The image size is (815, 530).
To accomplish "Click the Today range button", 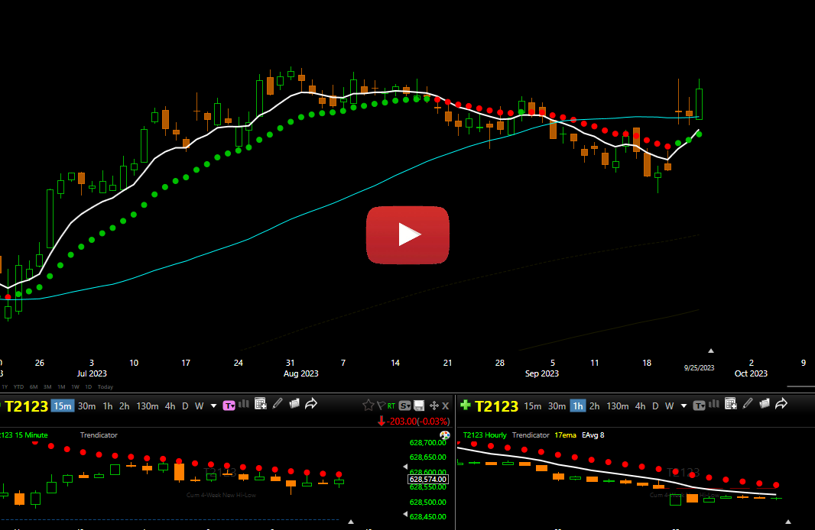I will pyautogui.click(x=106, y=386).
